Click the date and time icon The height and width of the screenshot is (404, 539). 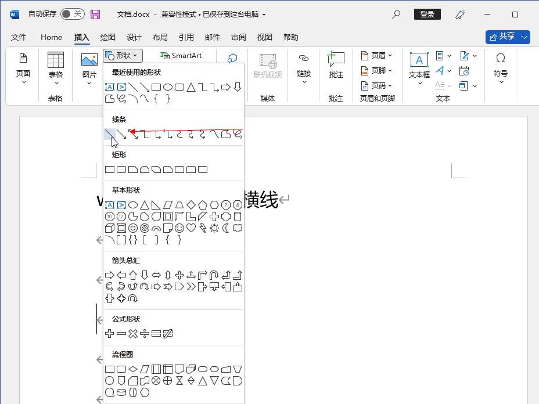click(x=464, y=71)
